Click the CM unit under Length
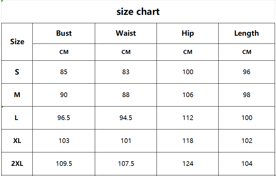 coord(247,52)
